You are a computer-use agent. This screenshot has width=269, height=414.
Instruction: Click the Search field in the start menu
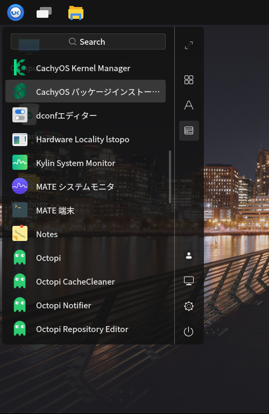[88, 42]
